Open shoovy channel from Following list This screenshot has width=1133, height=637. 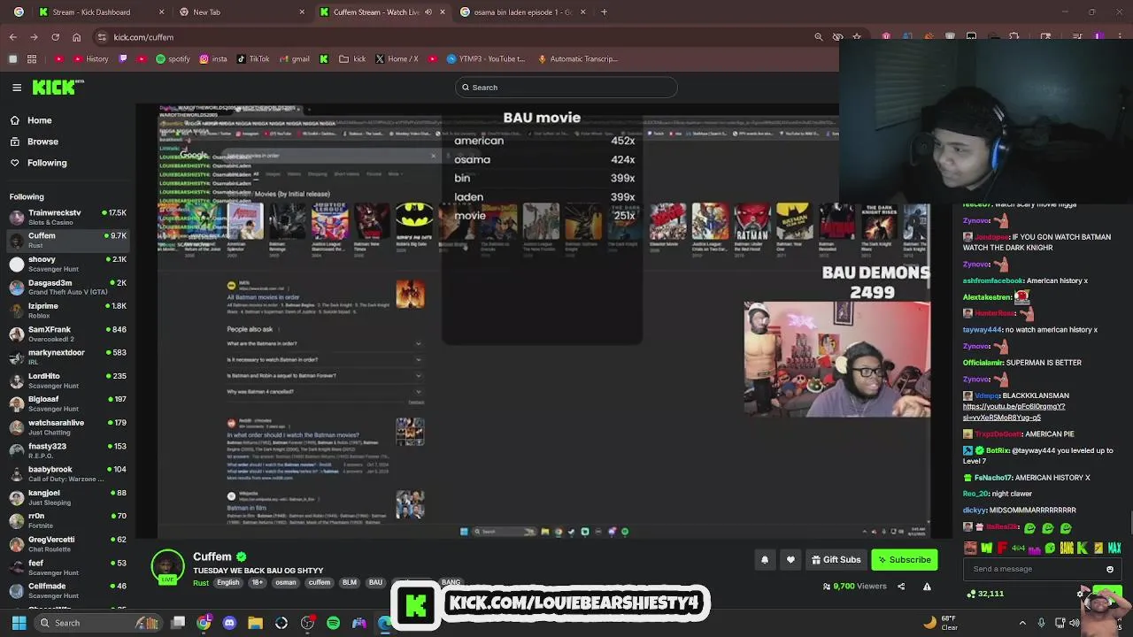click(x=67, y=264)
